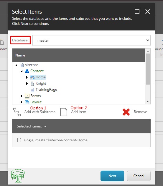
Task: Click the Forms item icon
Action: pos(27,96)
